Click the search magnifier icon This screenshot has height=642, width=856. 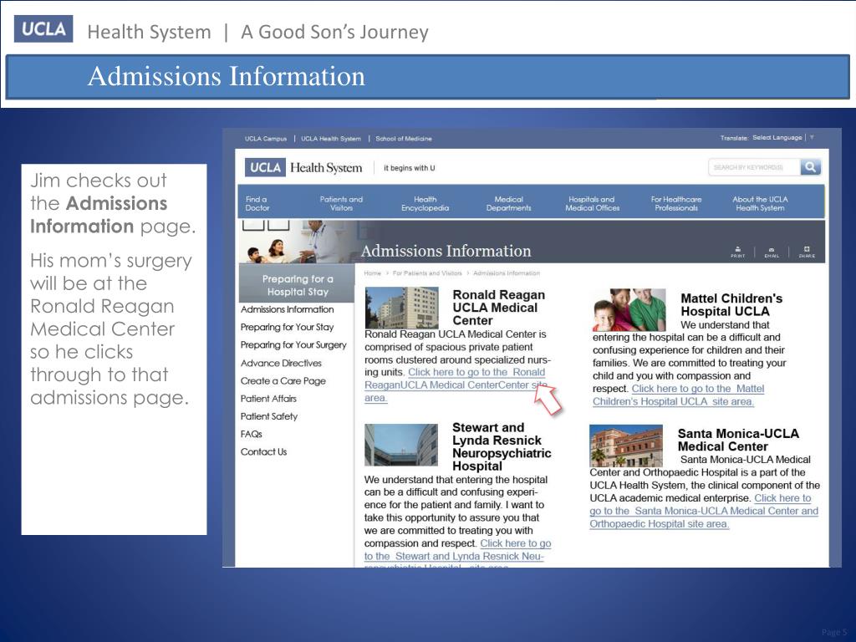click(x=811, y=167)
